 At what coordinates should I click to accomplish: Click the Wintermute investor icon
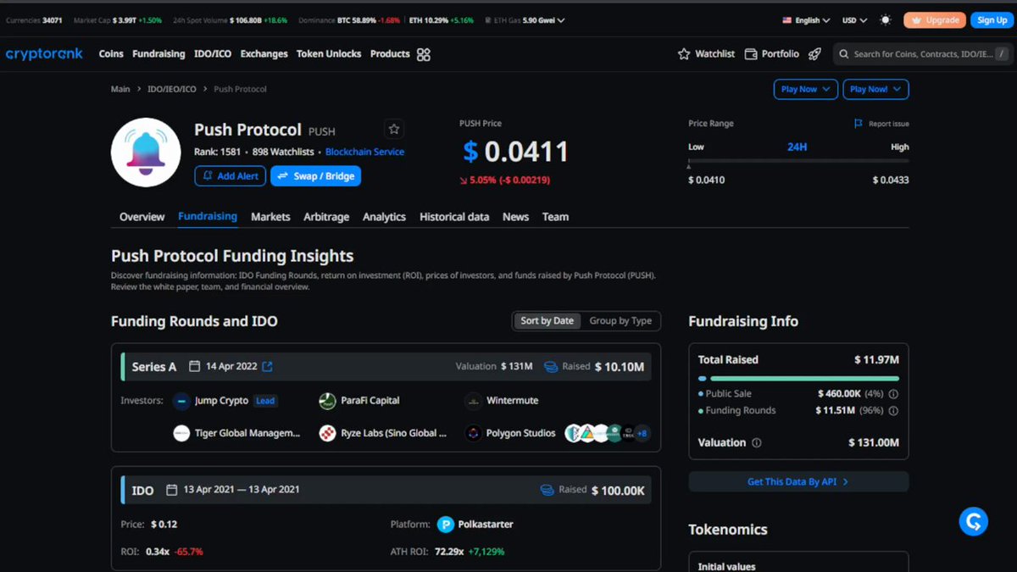click(x=473, y=401)
